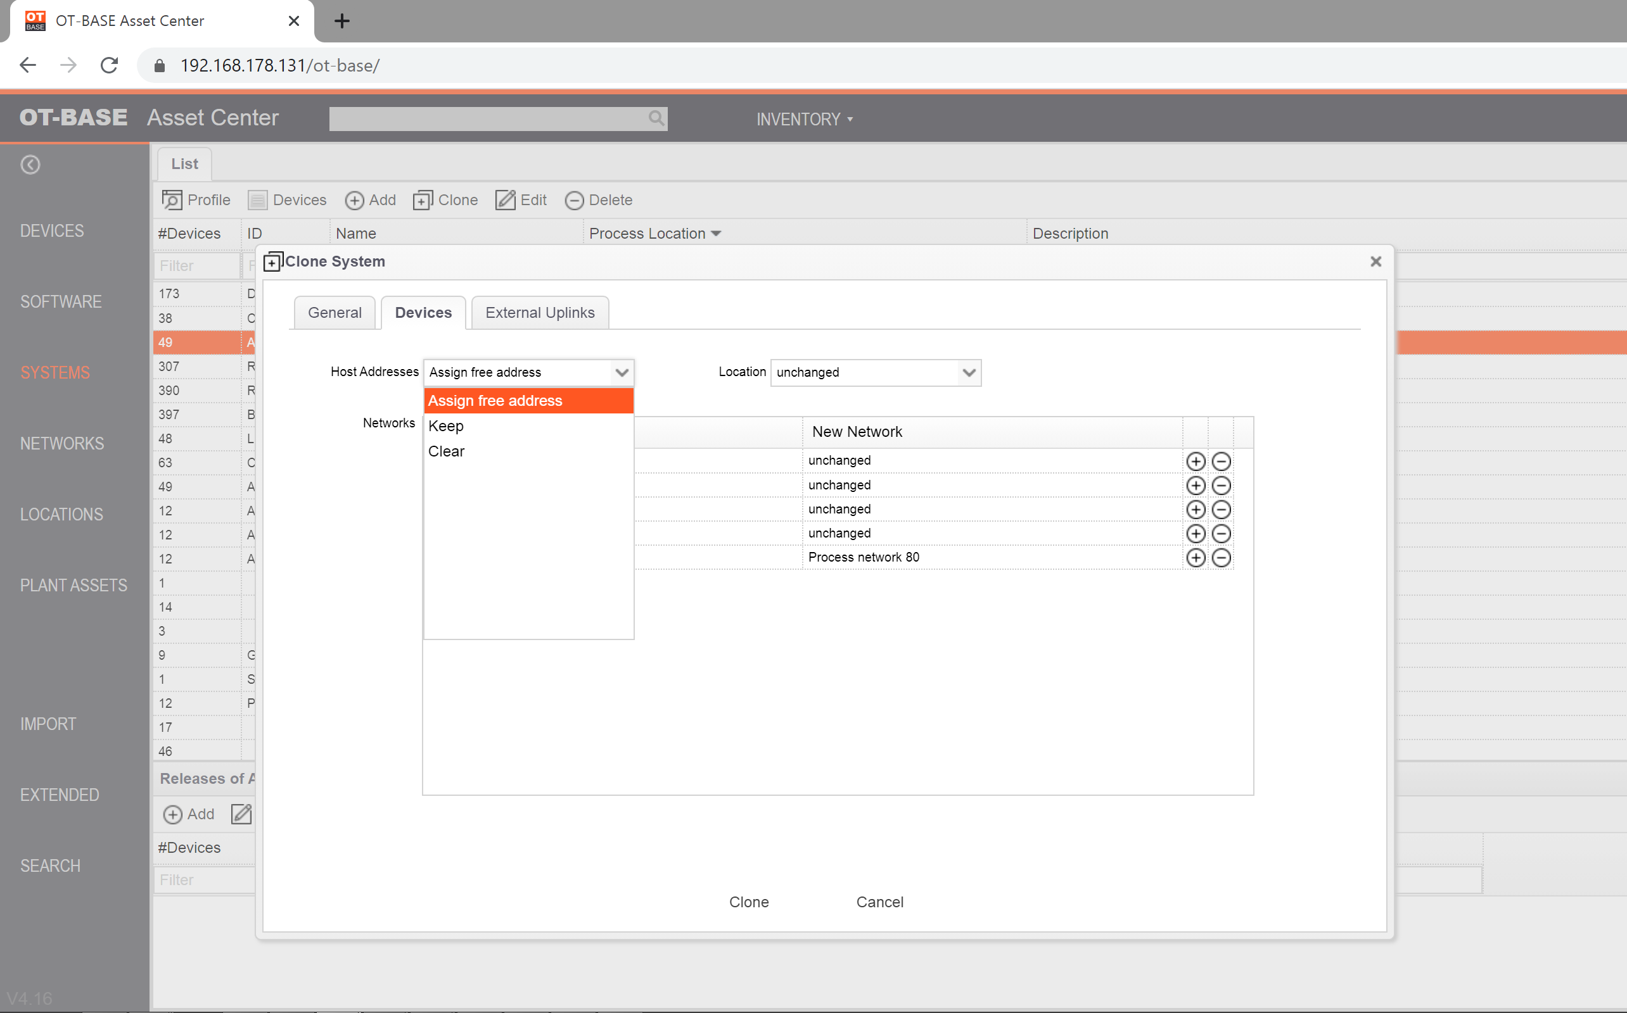
Task: Click Delete in the systems list toolbar
Action: (x=599, y=199)
